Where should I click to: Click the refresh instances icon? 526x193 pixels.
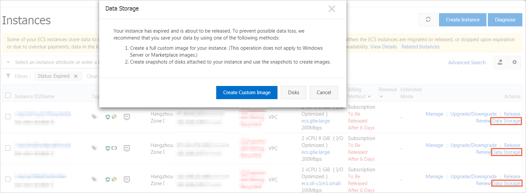click(x=428, y=20)
